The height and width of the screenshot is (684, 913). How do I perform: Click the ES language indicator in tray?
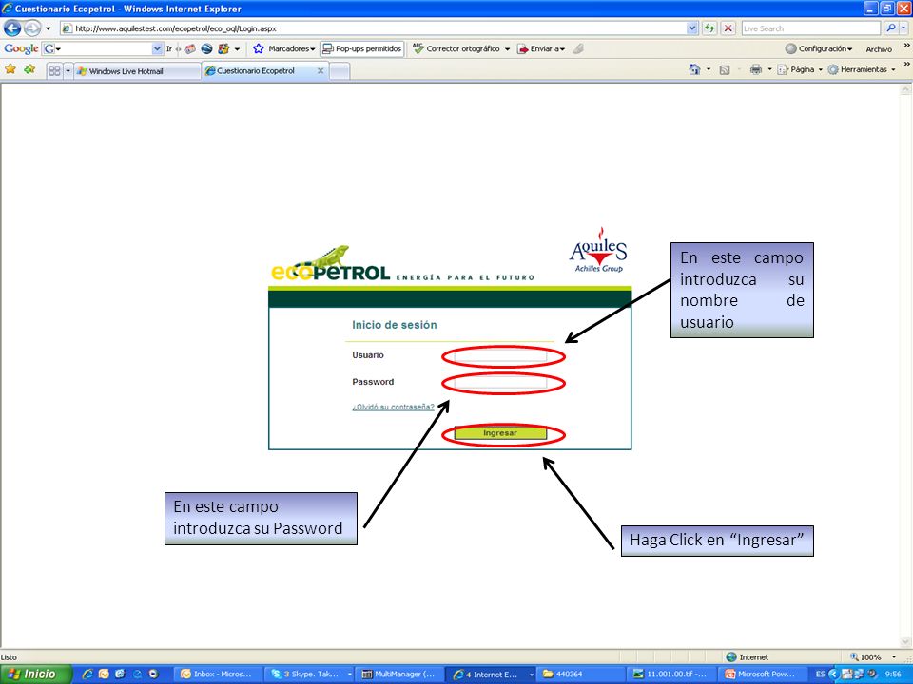click(820, 674)
